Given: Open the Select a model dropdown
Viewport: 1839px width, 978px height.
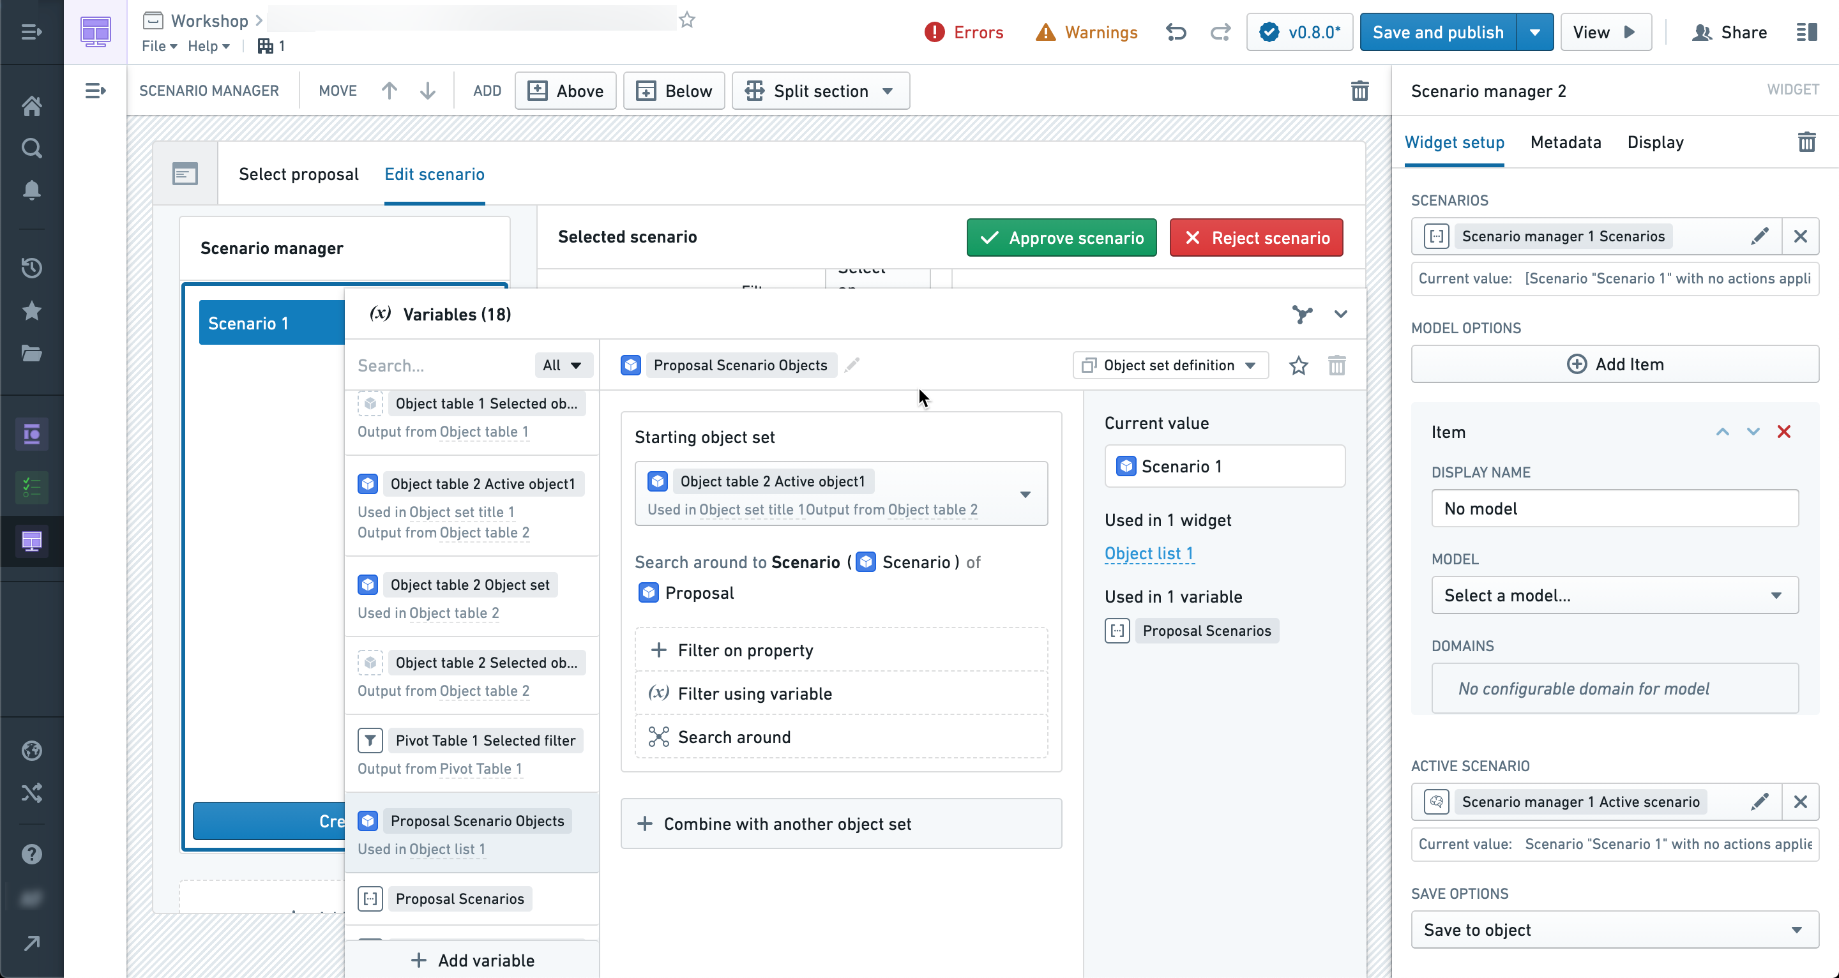Looking at the screenshot, I should (1614, 596).
